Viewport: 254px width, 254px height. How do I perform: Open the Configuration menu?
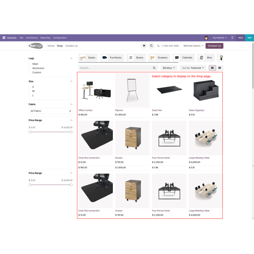(60, 38)
